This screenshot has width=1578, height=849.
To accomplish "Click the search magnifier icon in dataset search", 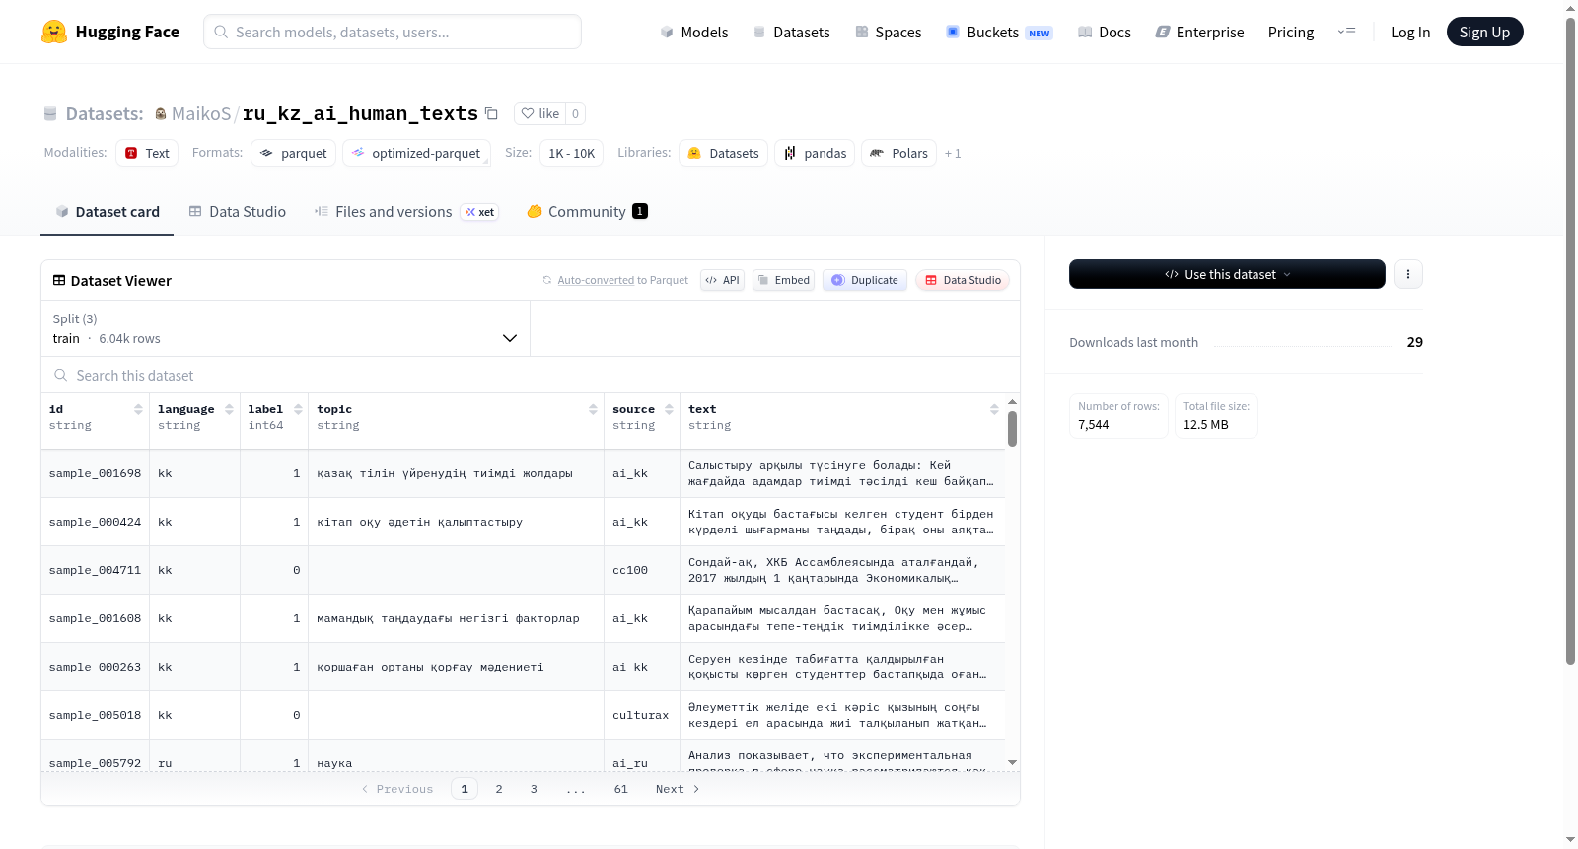I will pyautogui.click(x=61, y=375).
